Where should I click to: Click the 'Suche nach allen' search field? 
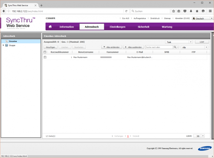(158, 47)
